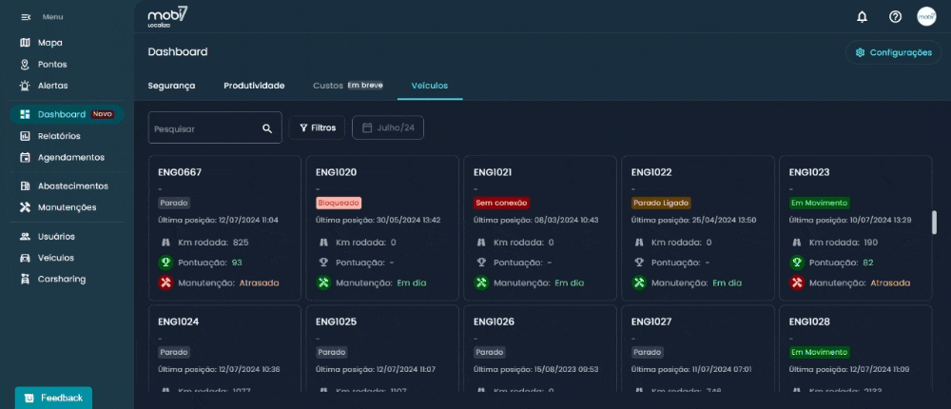Open Abastecimentos from the sidebar
951x409 pixels.
click(x=72, y=185)
